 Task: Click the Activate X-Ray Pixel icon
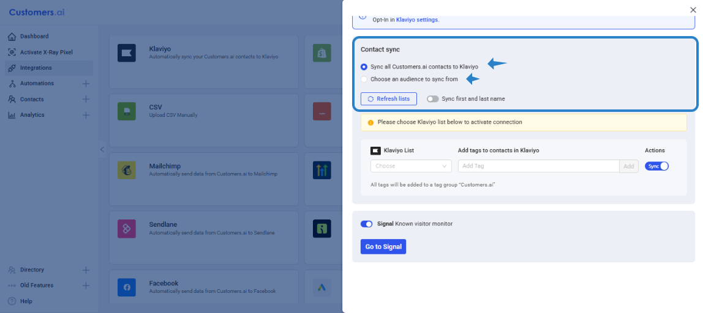(x=12, y=53)
